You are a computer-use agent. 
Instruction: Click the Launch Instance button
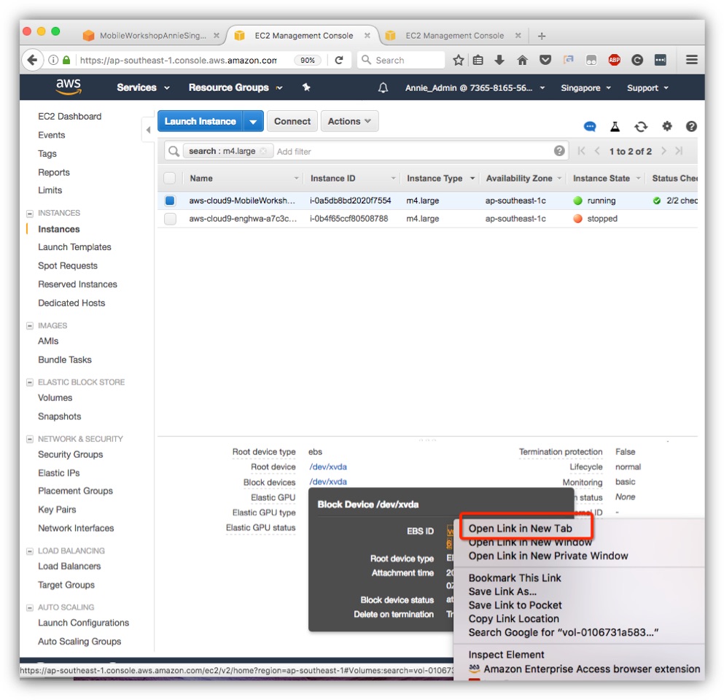pyautogui.click(x=201, y=122)
